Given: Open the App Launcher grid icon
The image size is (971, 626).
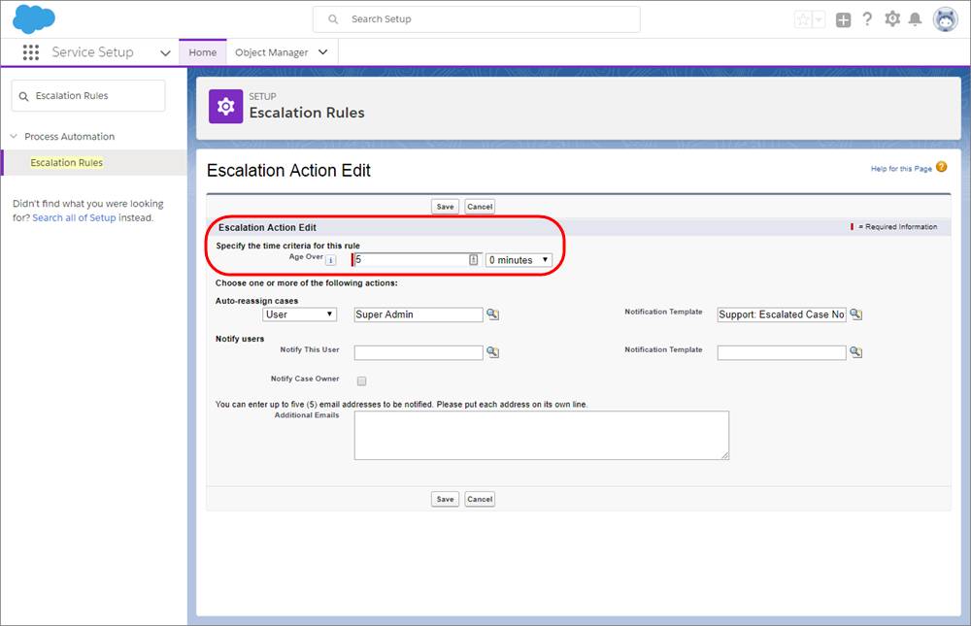Looking at the screenshot, I should (x=31, y=52).
